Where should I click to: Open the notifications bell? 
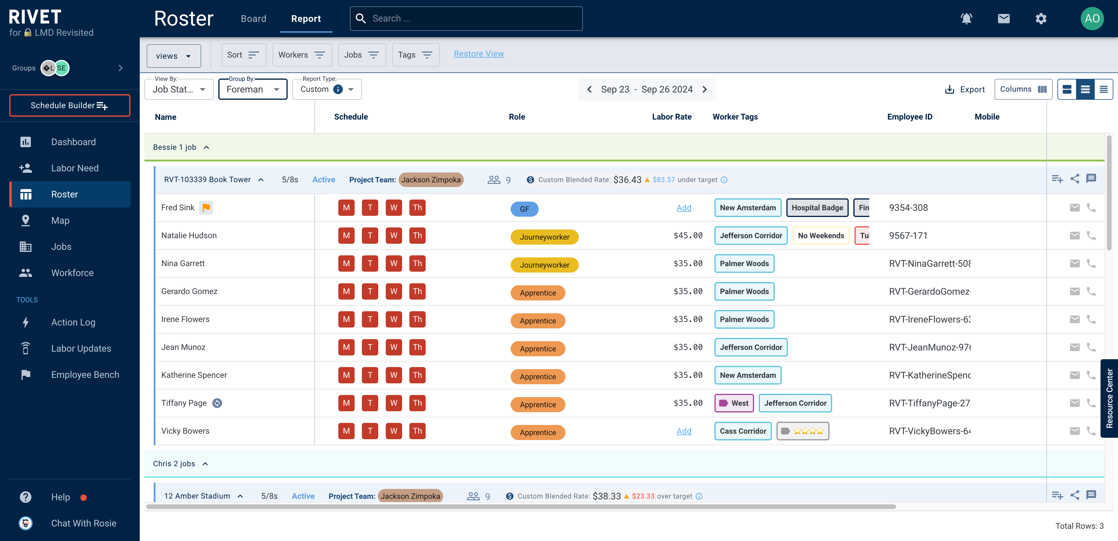click(966, 19)
